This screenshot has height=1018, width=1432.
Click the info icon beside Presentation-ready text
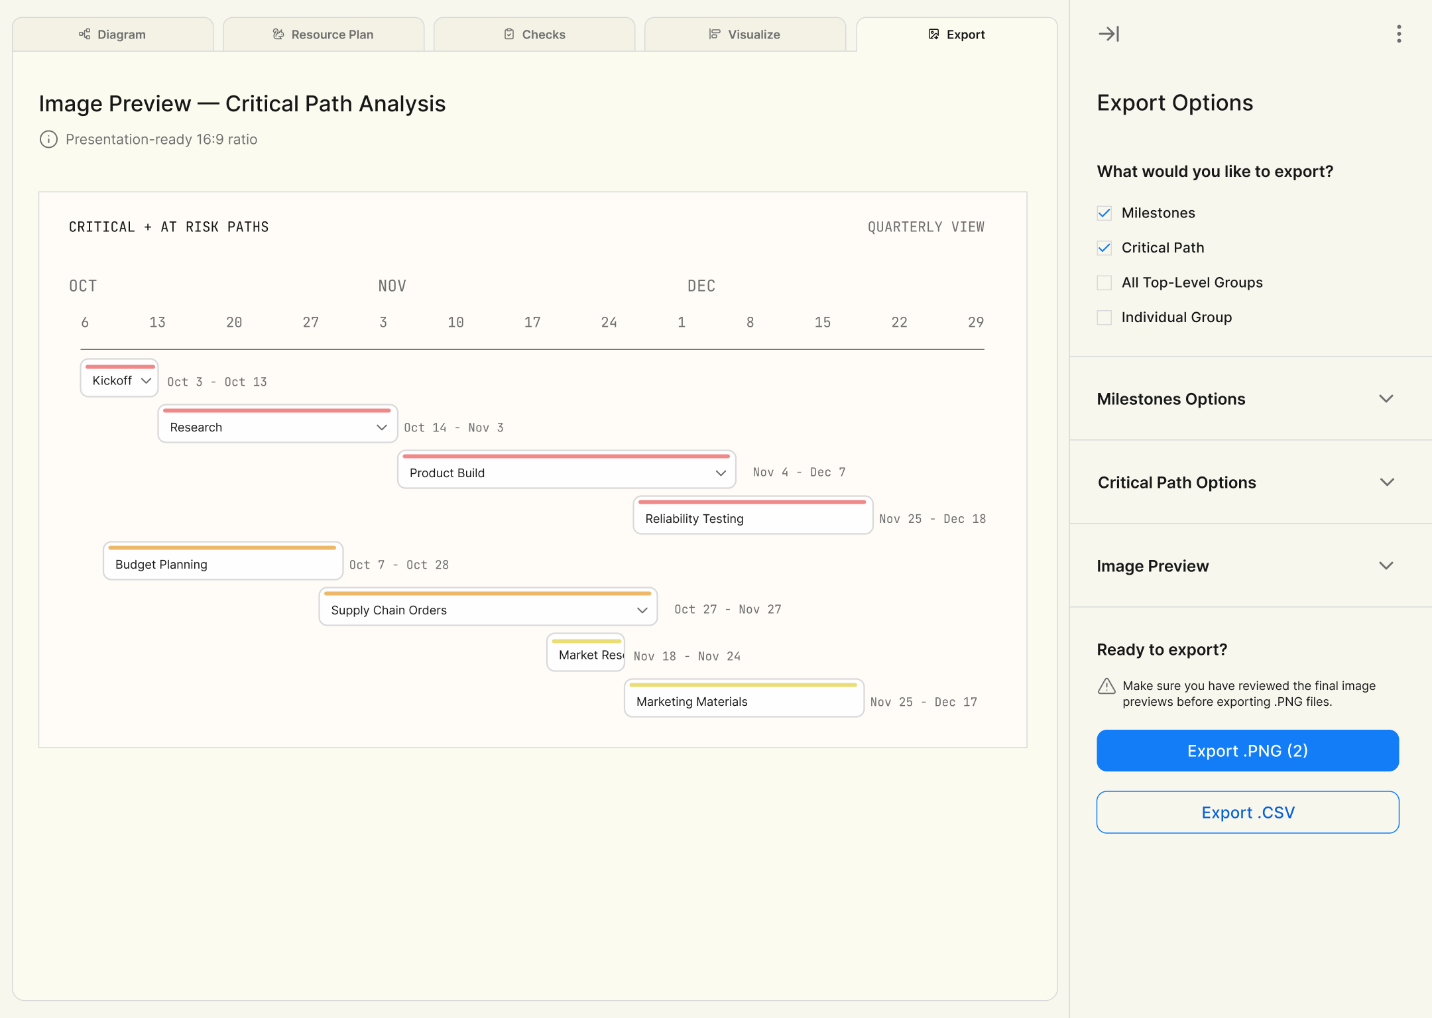pyautogui.click(x=48, y=139)
